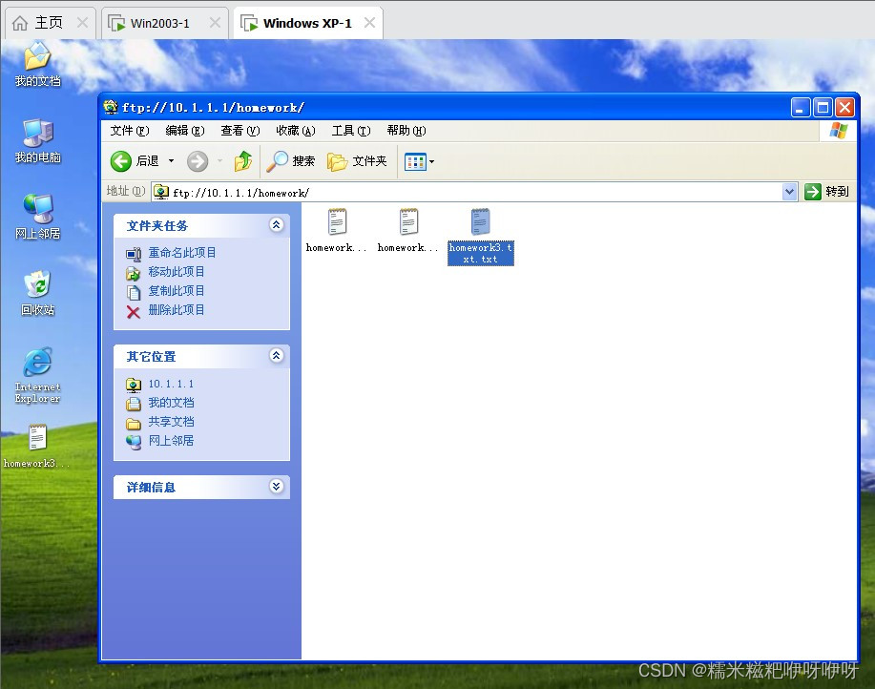Click 复制此项目 copy link
The image size is (875, 689).
[x=177, y=291]
